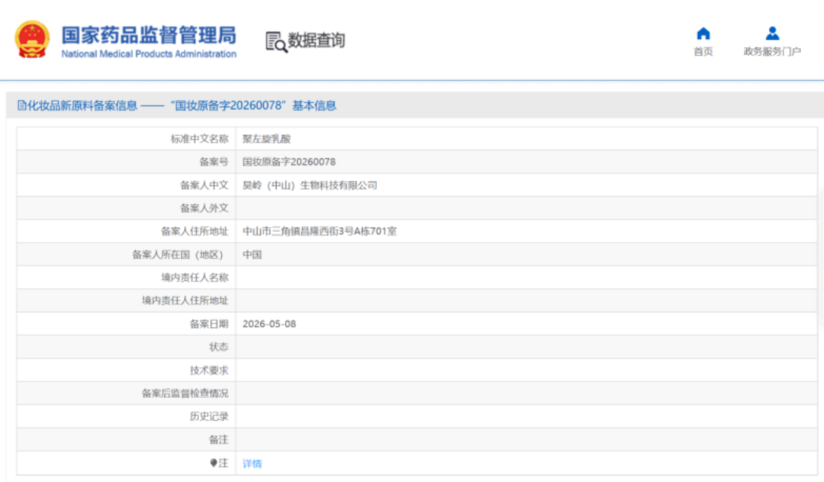824x482 pixels.
Task: Click the 备案人住所地址 row label
Action: pyautogui.click(x=195, y=232)
